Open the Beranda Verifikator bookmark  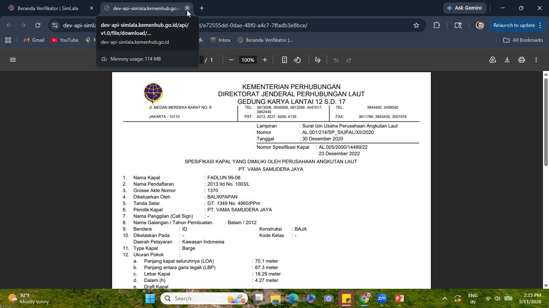[265, 40]
